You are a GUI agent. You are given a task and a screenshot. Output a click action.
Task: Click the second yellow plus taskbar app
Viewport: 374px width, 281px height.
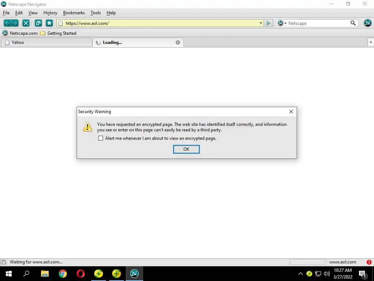(x=117, y=274)
